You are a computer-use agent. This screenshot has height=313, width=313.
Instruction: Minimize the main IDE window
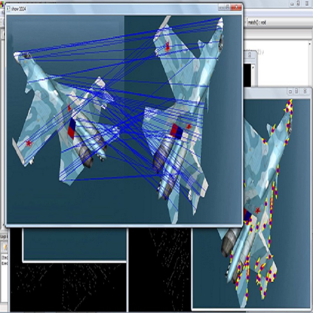pos(292,4)
